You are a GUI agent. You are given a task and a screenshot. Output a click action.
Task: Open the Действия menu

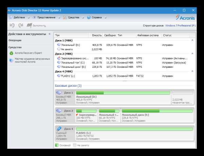click(19, 17)
